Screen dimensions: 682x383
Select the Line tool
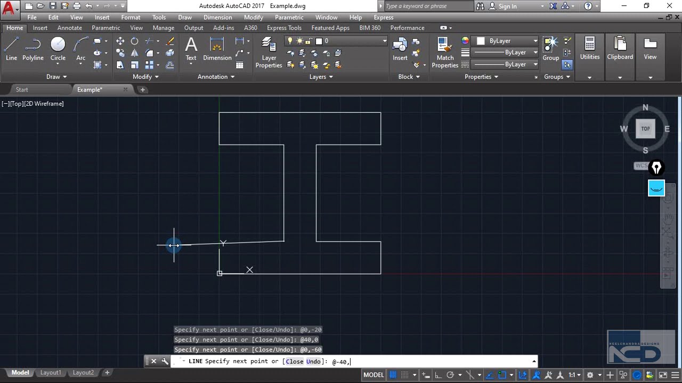click(x=11, y=49)
